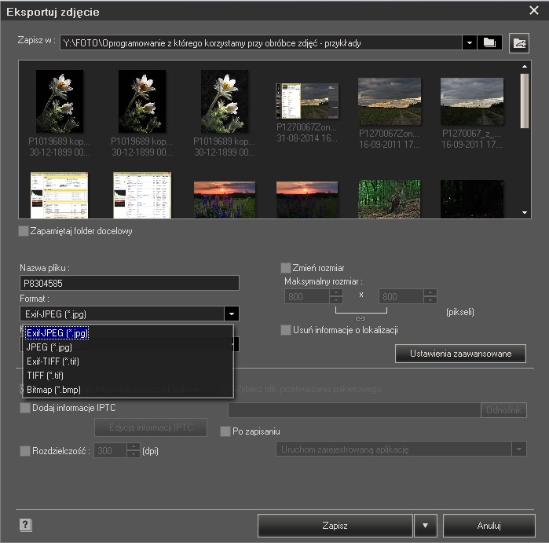549x543 pixels.
Task: Collapse the Format dropdown arrow
Action: [x=231, y=314]
